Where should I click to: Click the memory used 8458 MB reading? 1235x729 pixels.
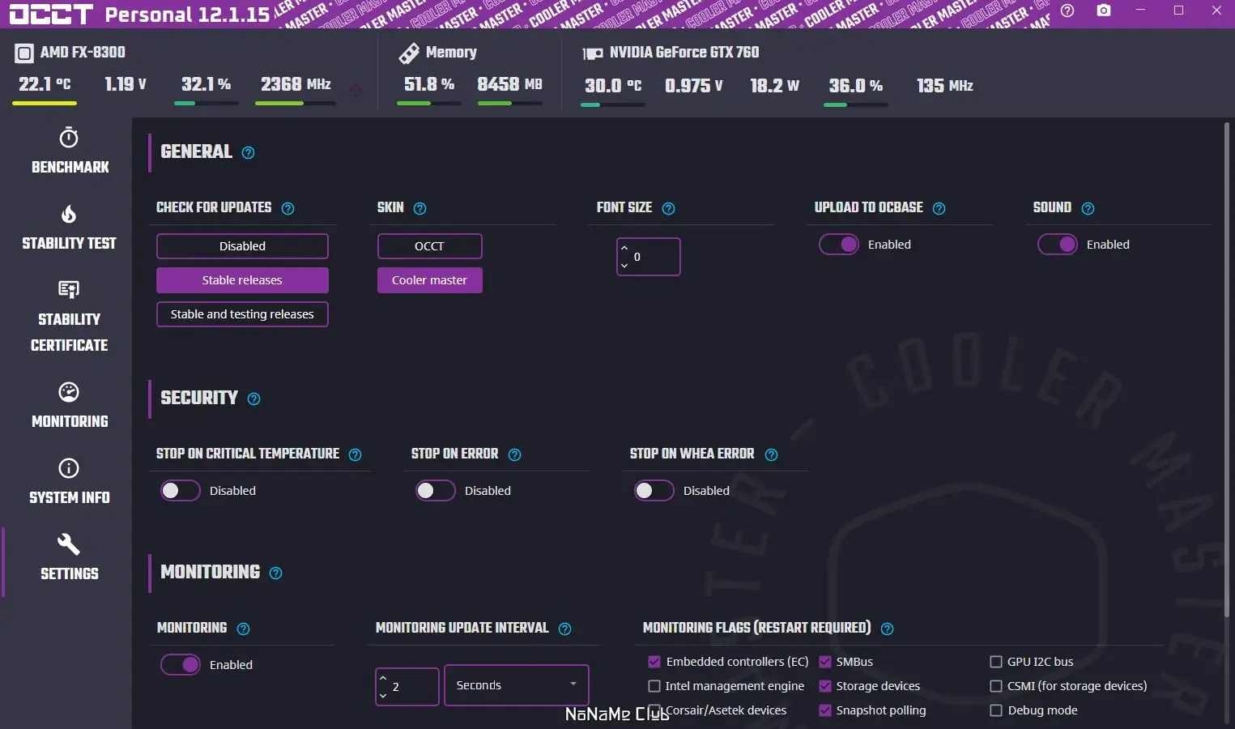509,84
